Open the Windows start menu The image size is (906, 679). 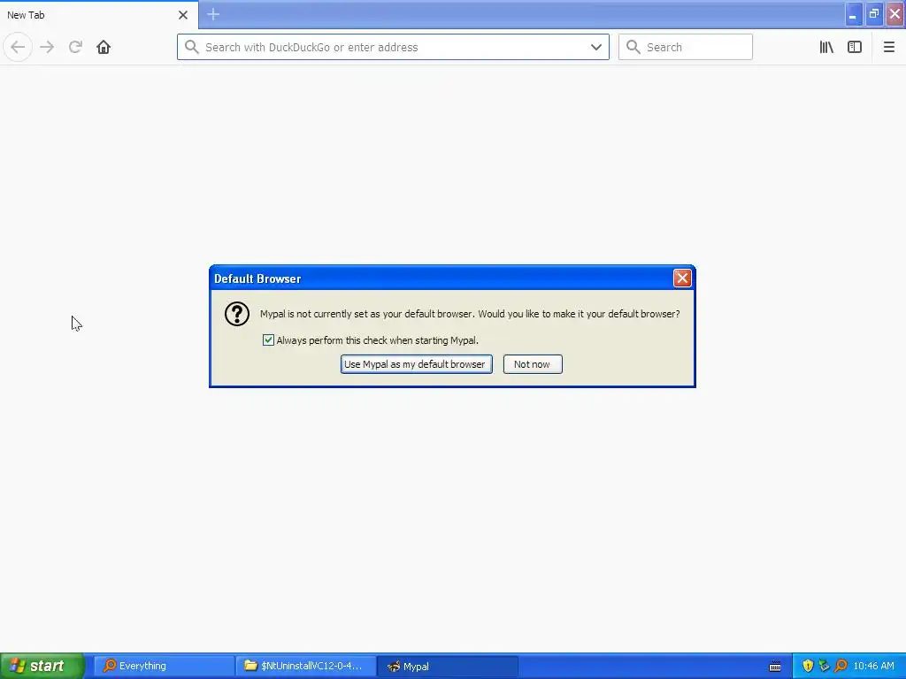[42, 666]
